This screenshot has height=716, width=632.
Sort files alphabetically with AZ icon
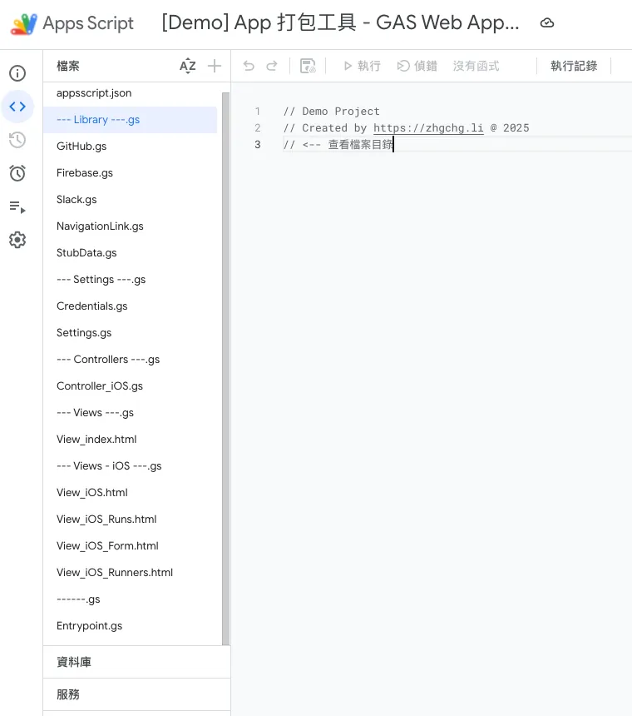(188, 67)
